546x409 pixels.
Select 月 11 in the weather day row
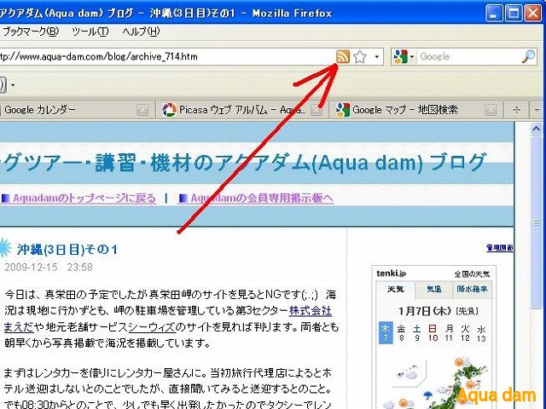click(x=450, y=333)
